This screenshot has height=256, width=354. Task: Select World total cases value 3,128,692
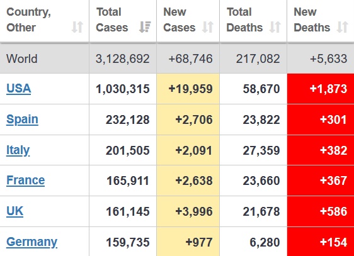(123, 58)
